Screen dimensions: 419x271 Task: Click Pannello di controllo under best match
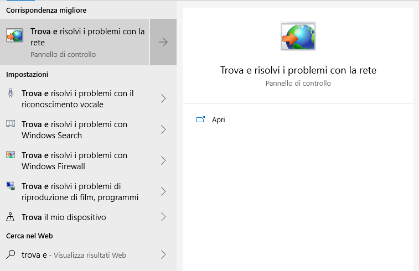pos(63,54)
